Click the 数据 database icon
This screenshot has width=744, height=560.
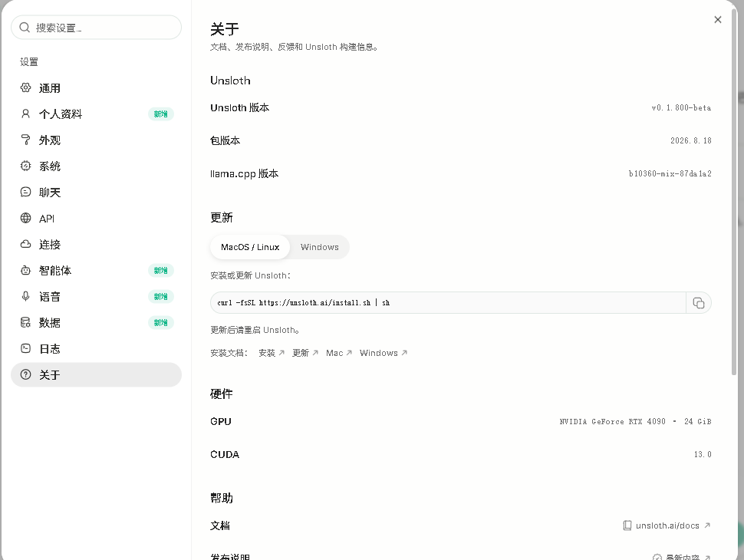(x=25, y=323)
